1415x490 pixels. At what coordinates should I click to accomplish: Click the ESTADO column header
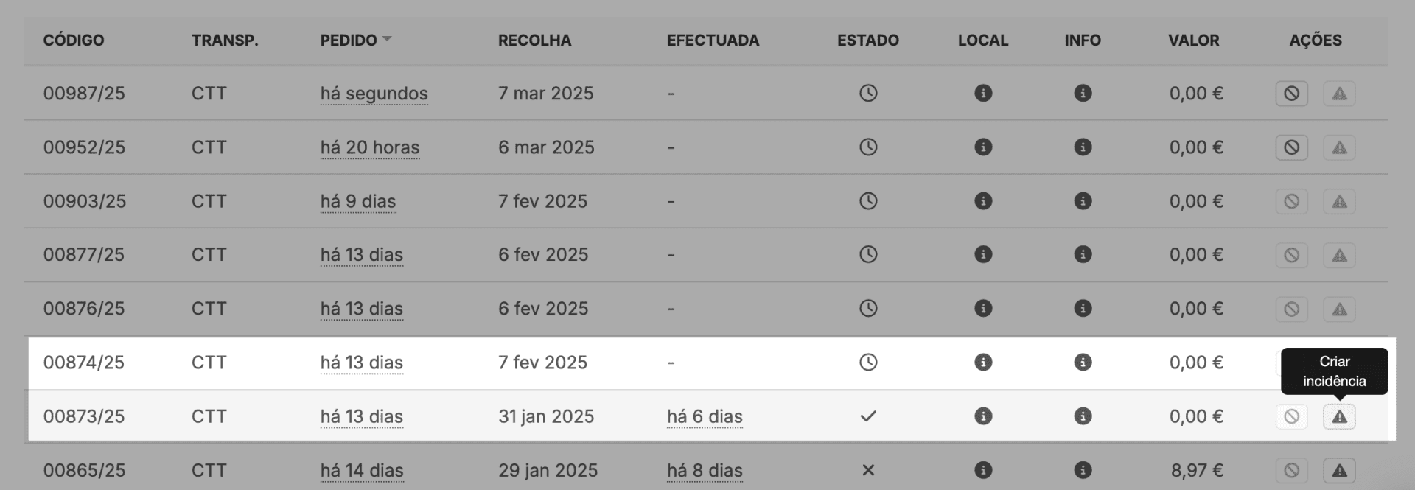tap(867, 41)
